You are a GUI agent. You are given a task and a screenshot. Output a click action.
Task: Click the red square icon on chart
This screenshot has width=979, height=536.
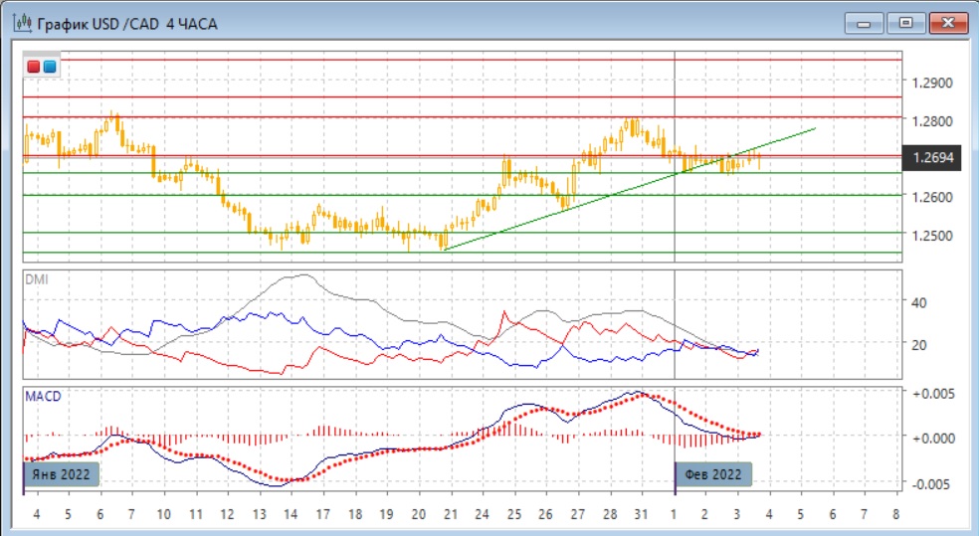(x=34, y=67)
